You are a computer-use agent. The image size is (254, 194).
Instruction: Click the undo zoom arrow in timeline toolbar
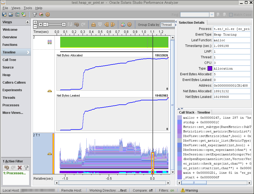[x=77, y=25]
